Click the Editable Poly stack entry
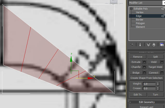Screen dimensions: 165x108 141,8
